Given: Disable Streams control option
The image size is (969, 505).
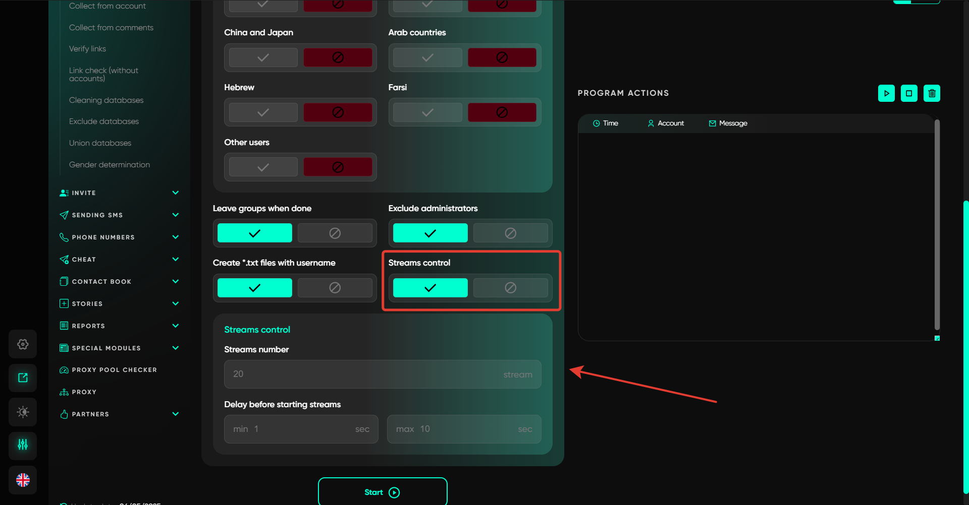Looking at the screenshot, I should (x=510, y=288).
